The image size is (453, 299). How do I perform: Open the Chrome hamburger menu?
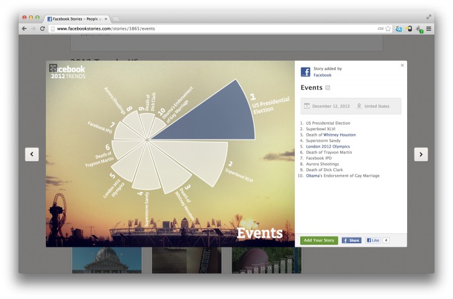tap(429, 29)
